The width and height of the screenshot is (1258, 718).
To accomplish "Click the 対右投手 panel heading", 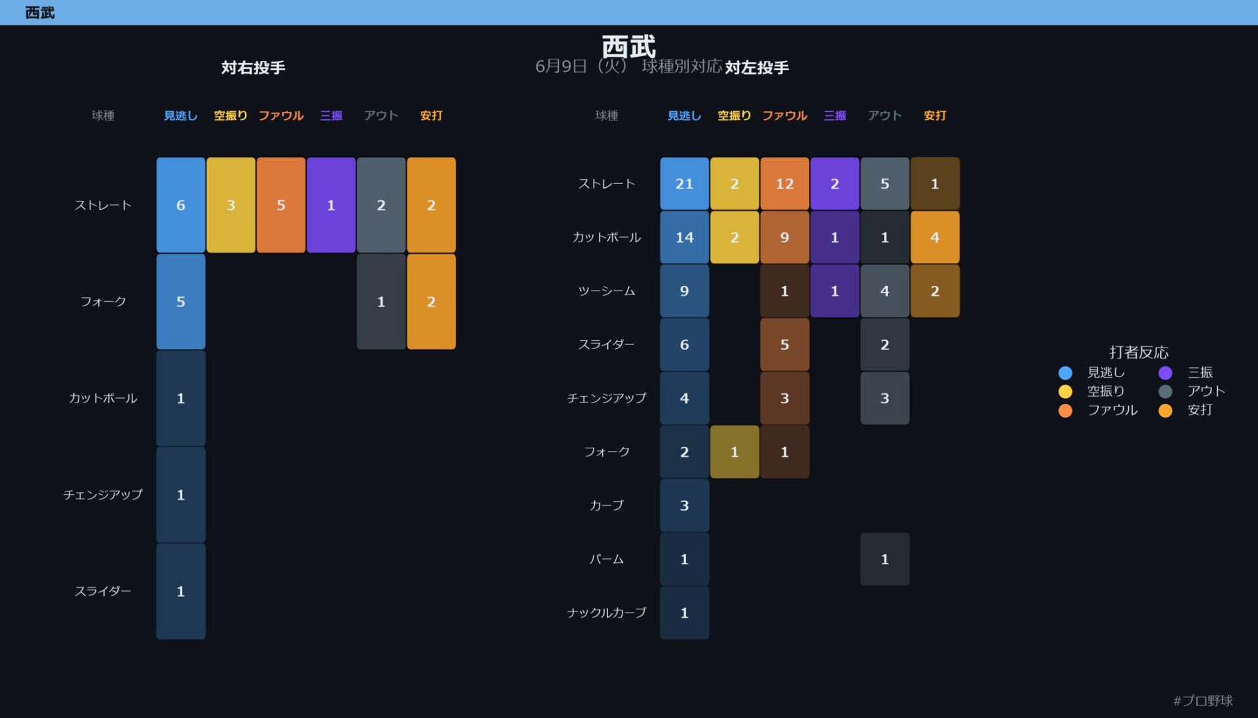I will (253, 67).
